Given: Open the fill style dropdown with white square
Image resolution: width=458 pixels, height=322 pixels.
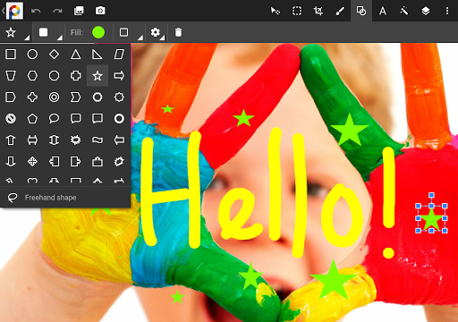Looking at the screenshot, I should pos(48,32).
